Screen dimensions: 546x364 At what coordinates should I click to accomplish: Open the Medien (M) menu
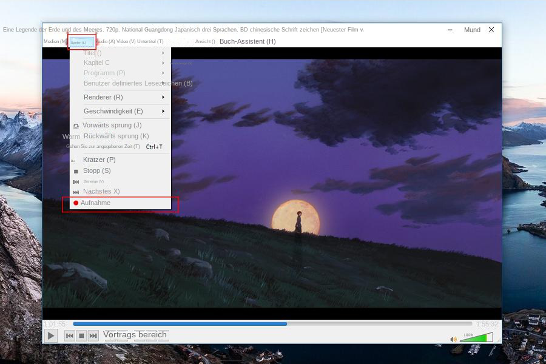[55, 41]
